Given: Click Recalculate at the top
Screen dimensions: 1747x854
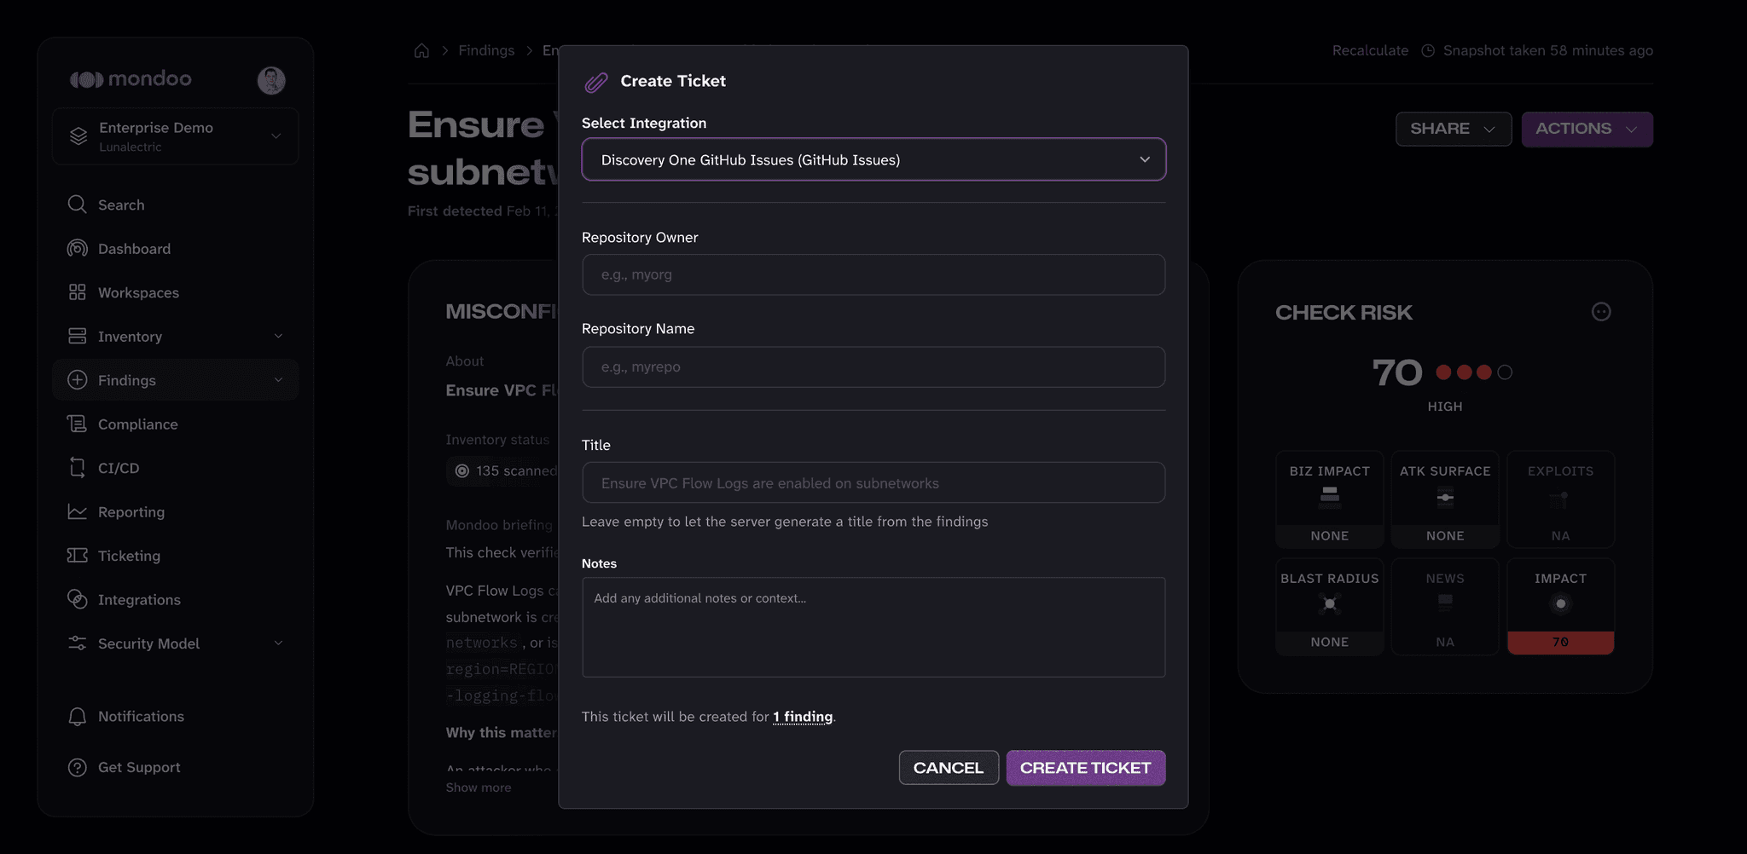Looking at the screenshot, I should click(x=1370, y=50).
